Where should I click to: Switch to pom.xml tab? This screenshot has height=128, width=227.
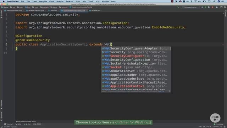(52, 11)
